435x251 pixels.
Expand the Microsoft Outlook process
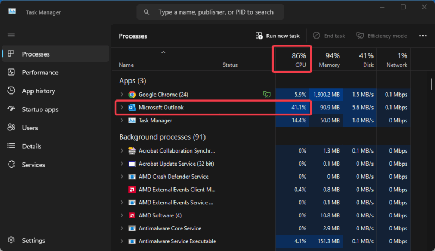coord(122,108)
